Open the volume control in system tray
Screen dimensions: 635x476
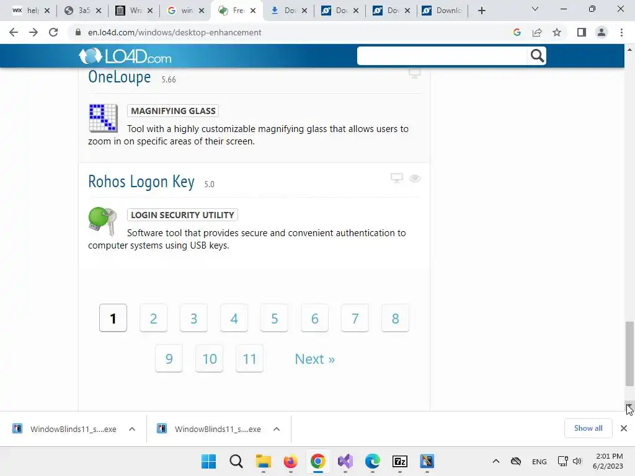577,461
